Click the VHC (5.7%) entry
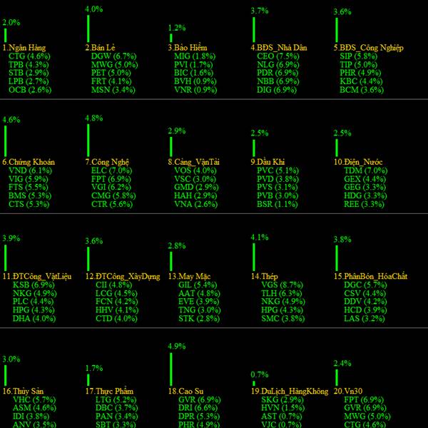This screenshot has width=428, height=428. [x=34, y=400]
